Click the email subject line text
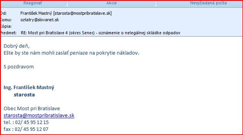 pos(100,33)
